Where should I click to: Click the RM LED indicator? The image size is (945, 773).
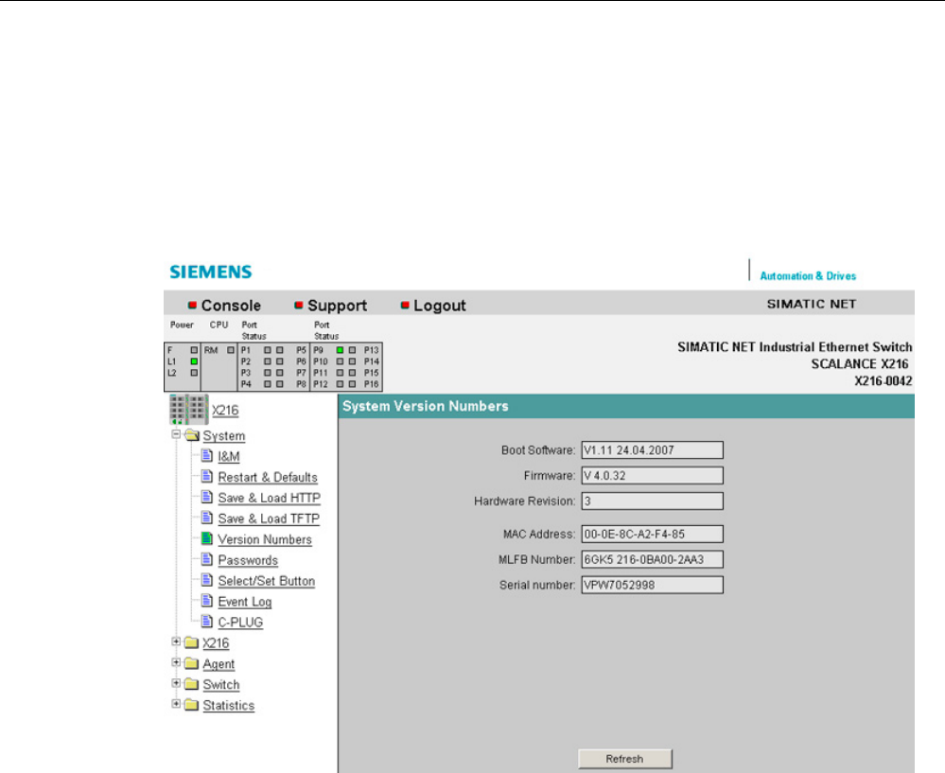[231, 350]
